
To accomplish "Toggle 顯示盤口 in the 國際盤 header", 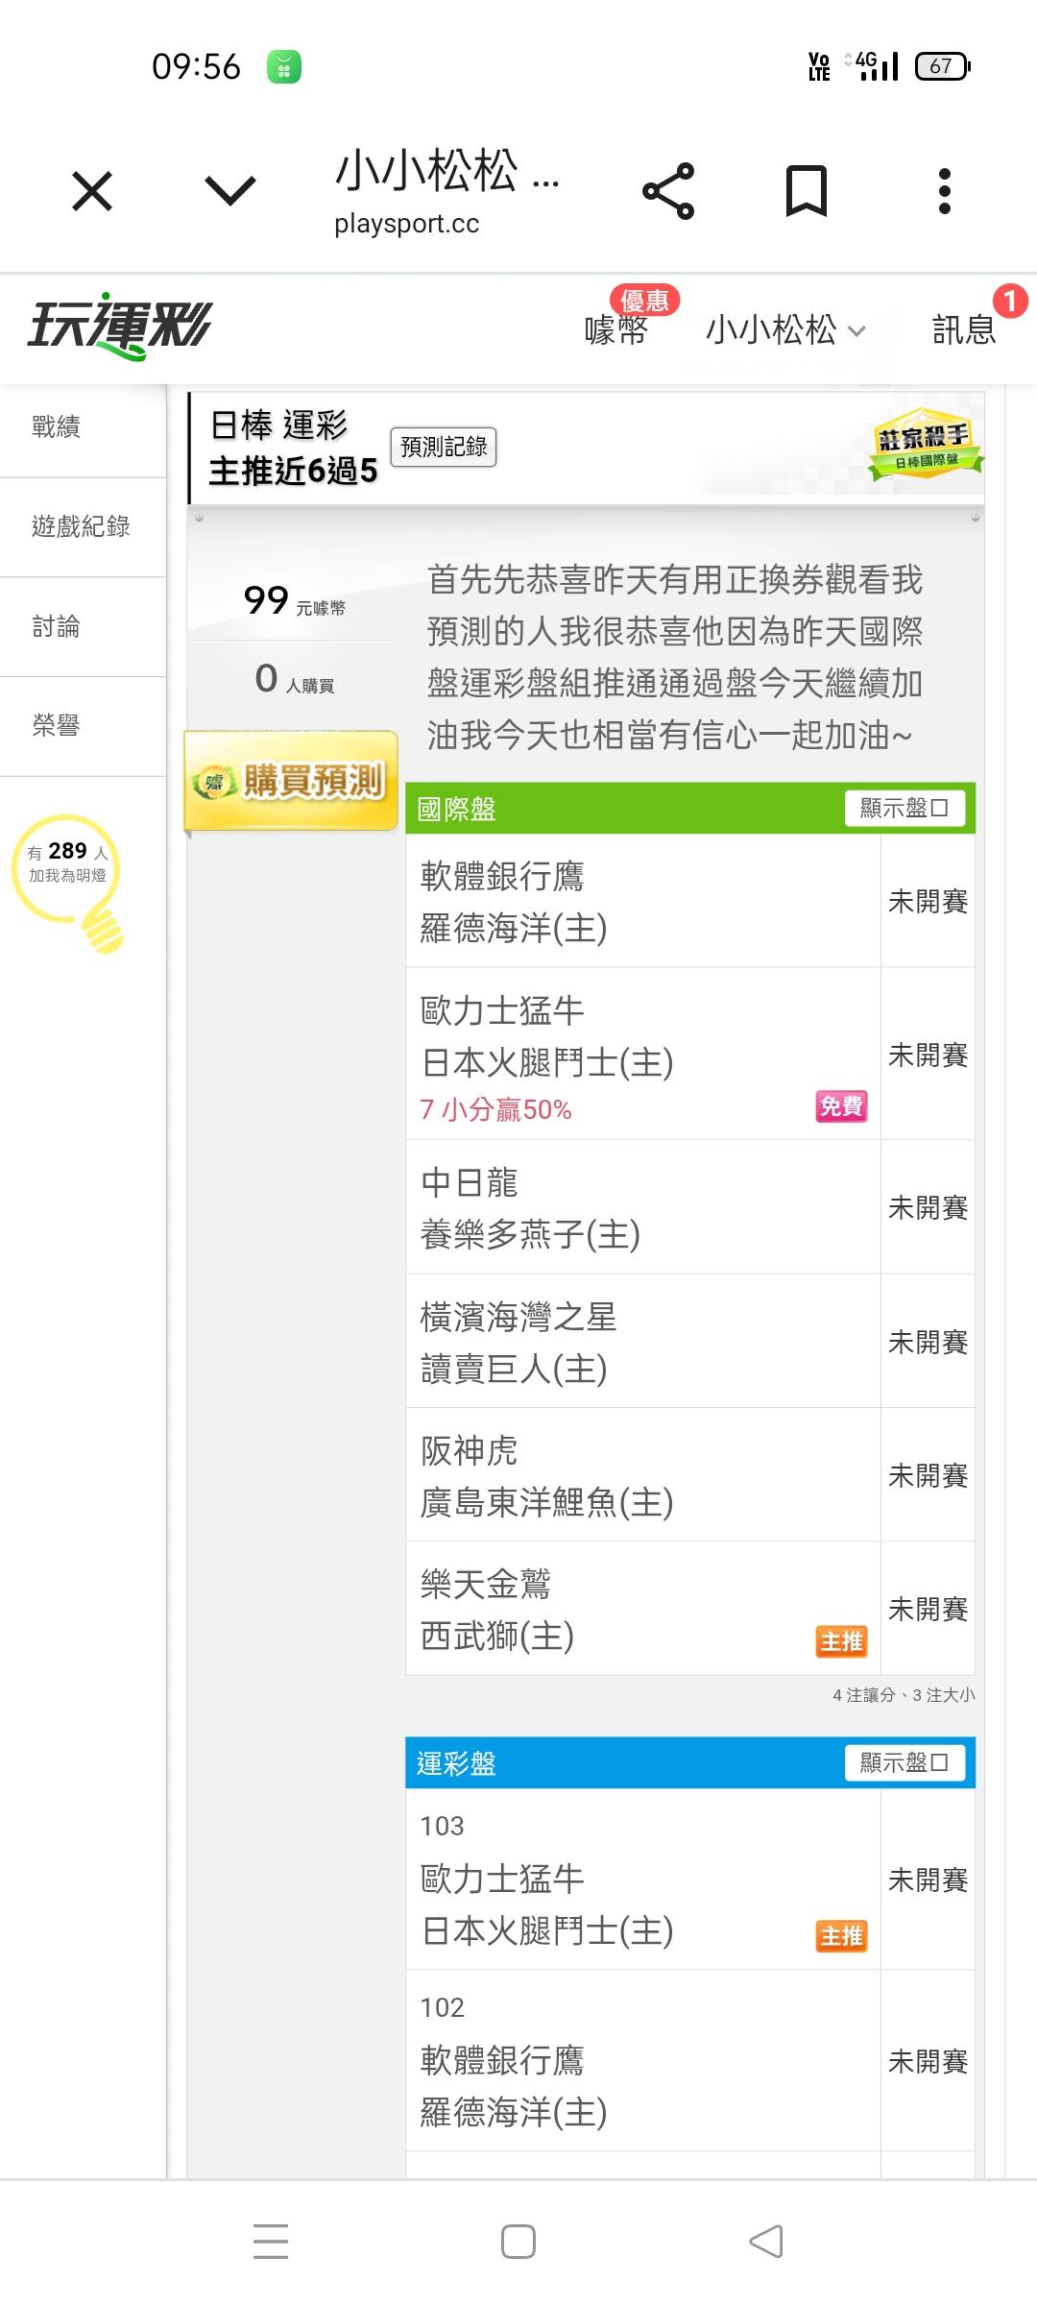I will (904, 809).
